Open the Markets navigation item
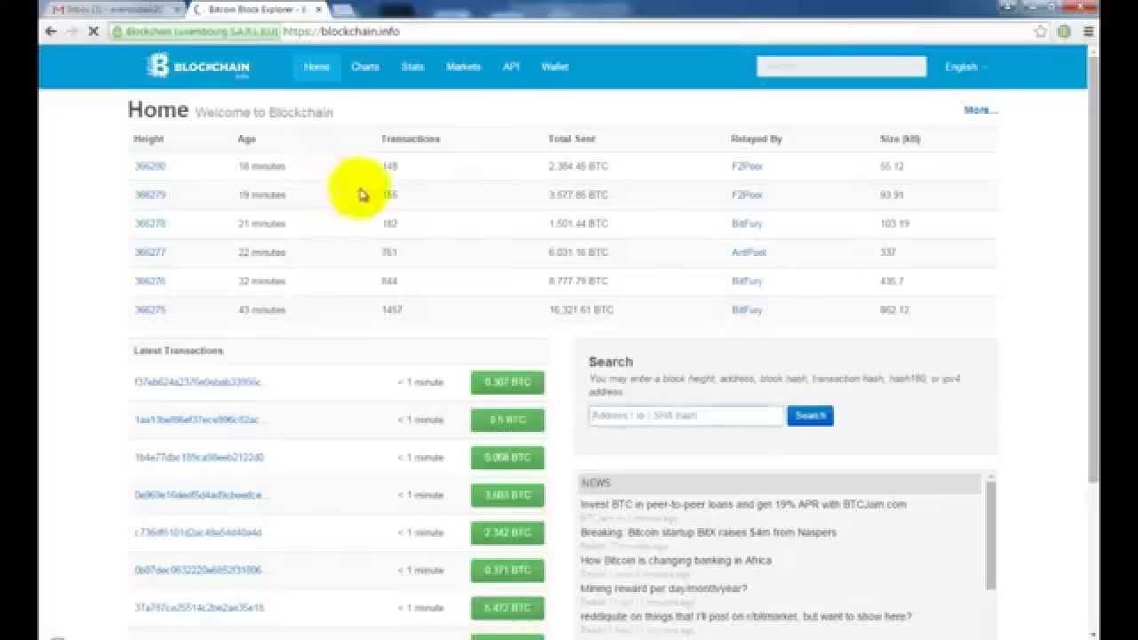The height and width of the screenshot is (640, 1138). [463, 67]
